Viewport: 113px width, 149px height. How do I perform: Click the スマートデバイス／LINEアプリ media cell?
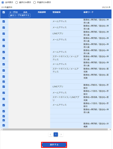click(66, 99)
